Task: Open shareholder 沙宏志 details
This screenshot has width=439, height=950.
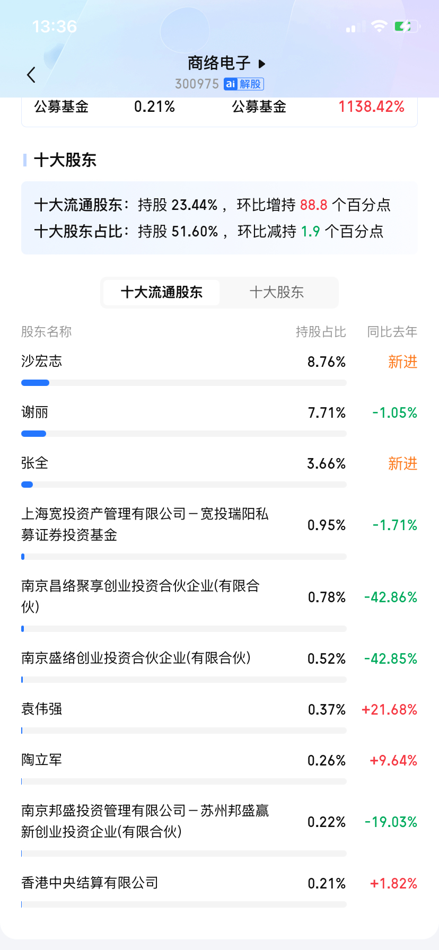Action: (42, 362)
